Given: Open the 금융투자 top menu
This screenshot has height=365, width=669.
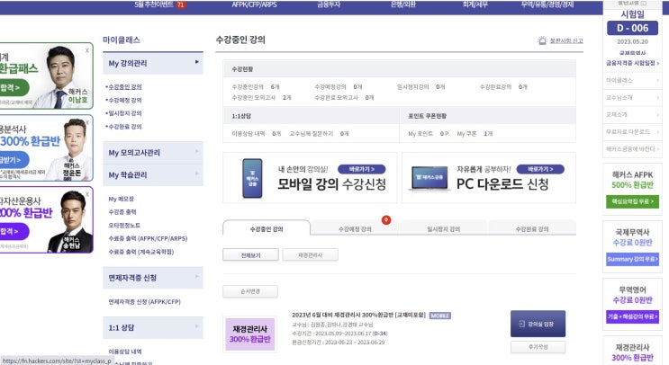Looking at the screenshot, I should click(329, 4).
